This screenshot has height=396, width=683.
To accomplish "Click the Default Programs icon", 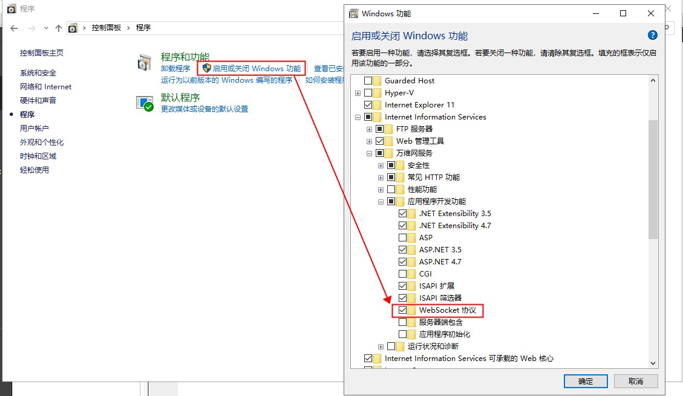I will (145, 103).
